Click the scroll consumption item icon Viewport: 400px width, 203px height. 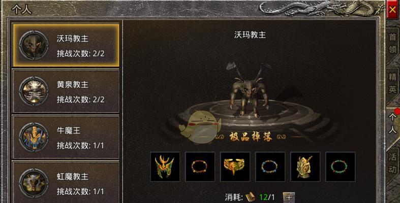point(250,197)
